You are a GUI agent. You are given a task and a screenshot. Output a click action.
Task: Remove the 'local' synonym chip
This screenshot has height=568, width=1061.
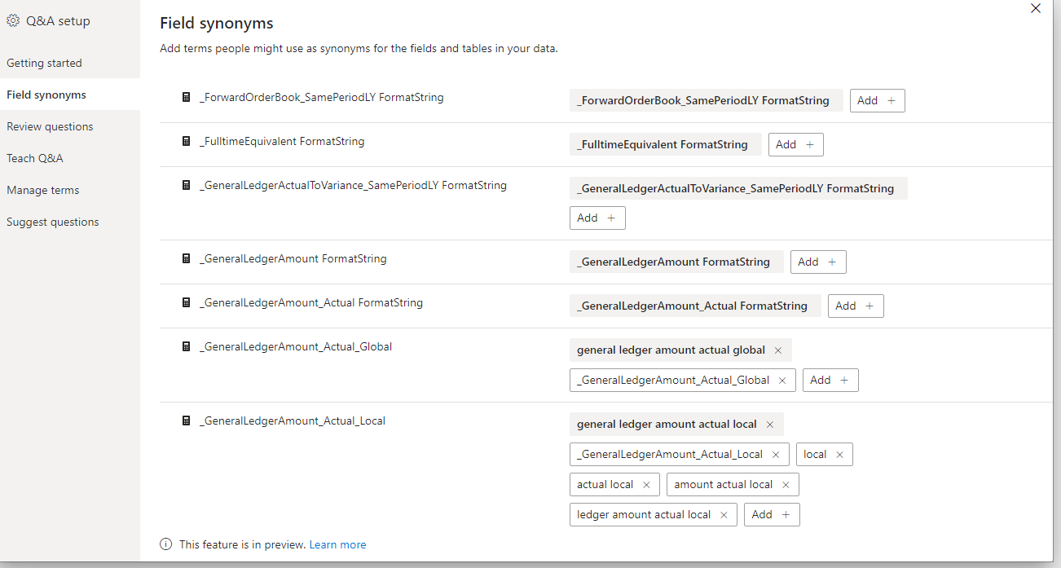click(839, 455)
